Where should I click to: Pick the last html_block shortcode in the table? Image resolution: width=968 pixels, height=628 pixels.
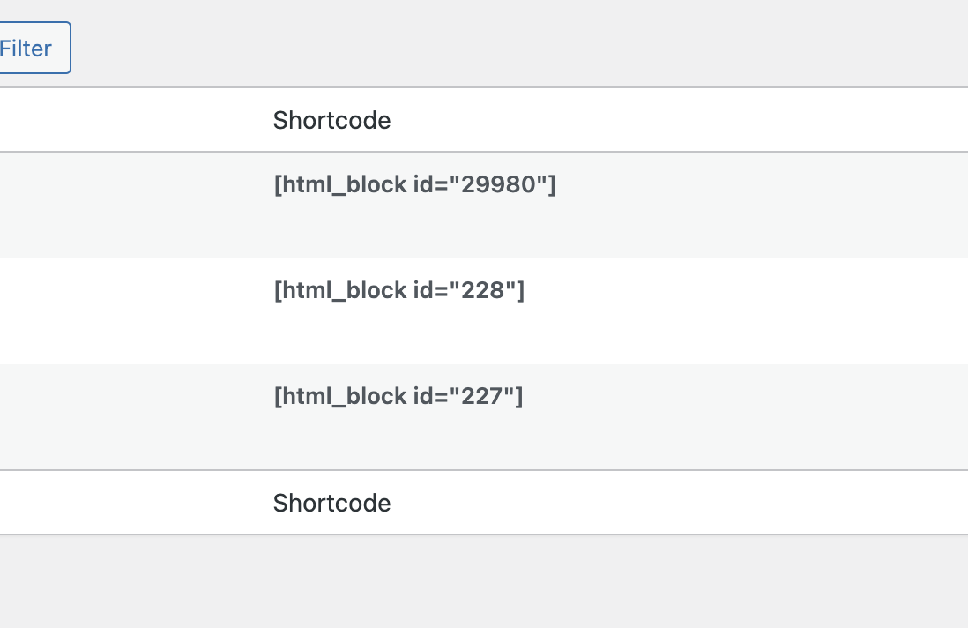[x=398, y=396]
